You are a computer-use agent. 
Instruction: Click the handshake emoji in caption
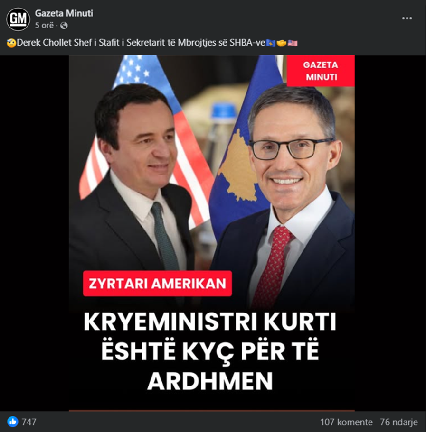point(281,43)
